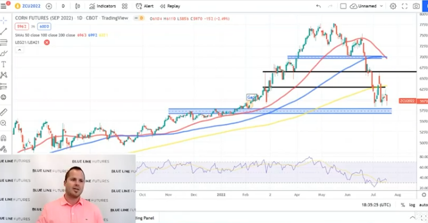
Task: Open the indicator templates grid icon
Action: coord(125,6)
